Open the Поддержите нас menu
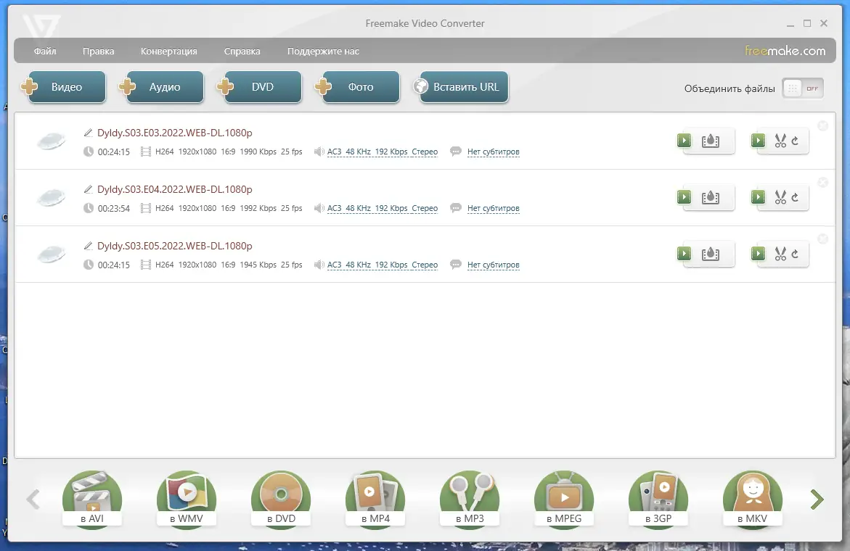850x551 pixels. [323, 51]
